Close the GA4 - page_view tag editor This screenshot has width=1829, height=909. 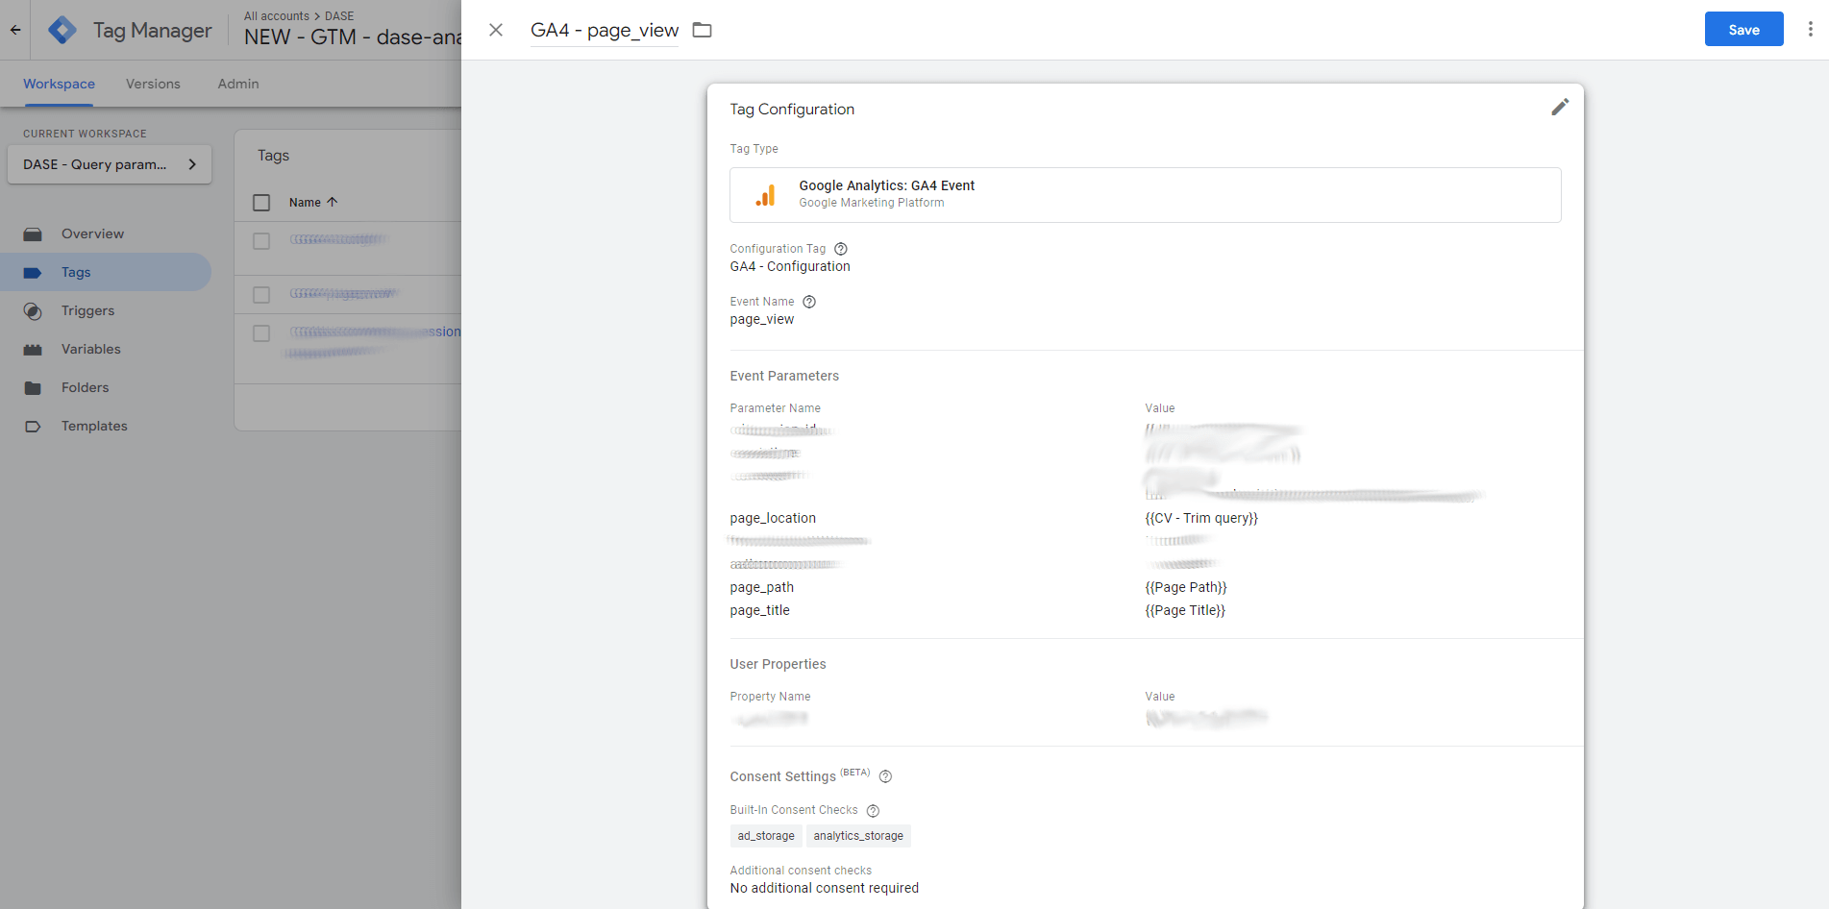[x=496, y=30]
